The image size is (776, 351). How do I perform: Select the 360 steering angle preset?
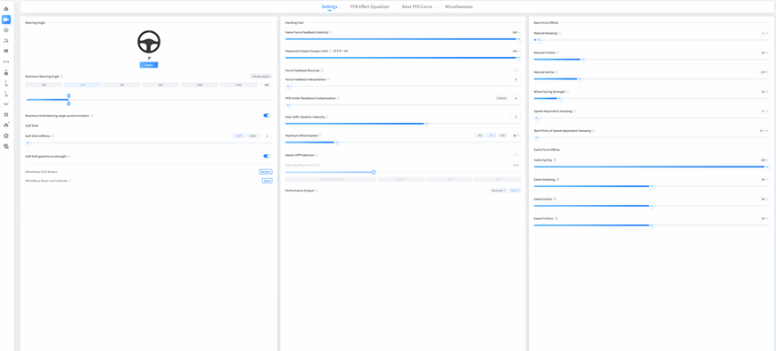[x=44, y=85]
